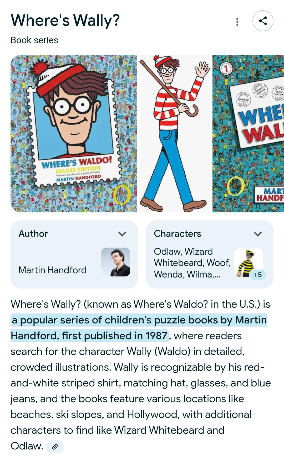
Task: Click the Author card heading
Action: coord(33,234)
